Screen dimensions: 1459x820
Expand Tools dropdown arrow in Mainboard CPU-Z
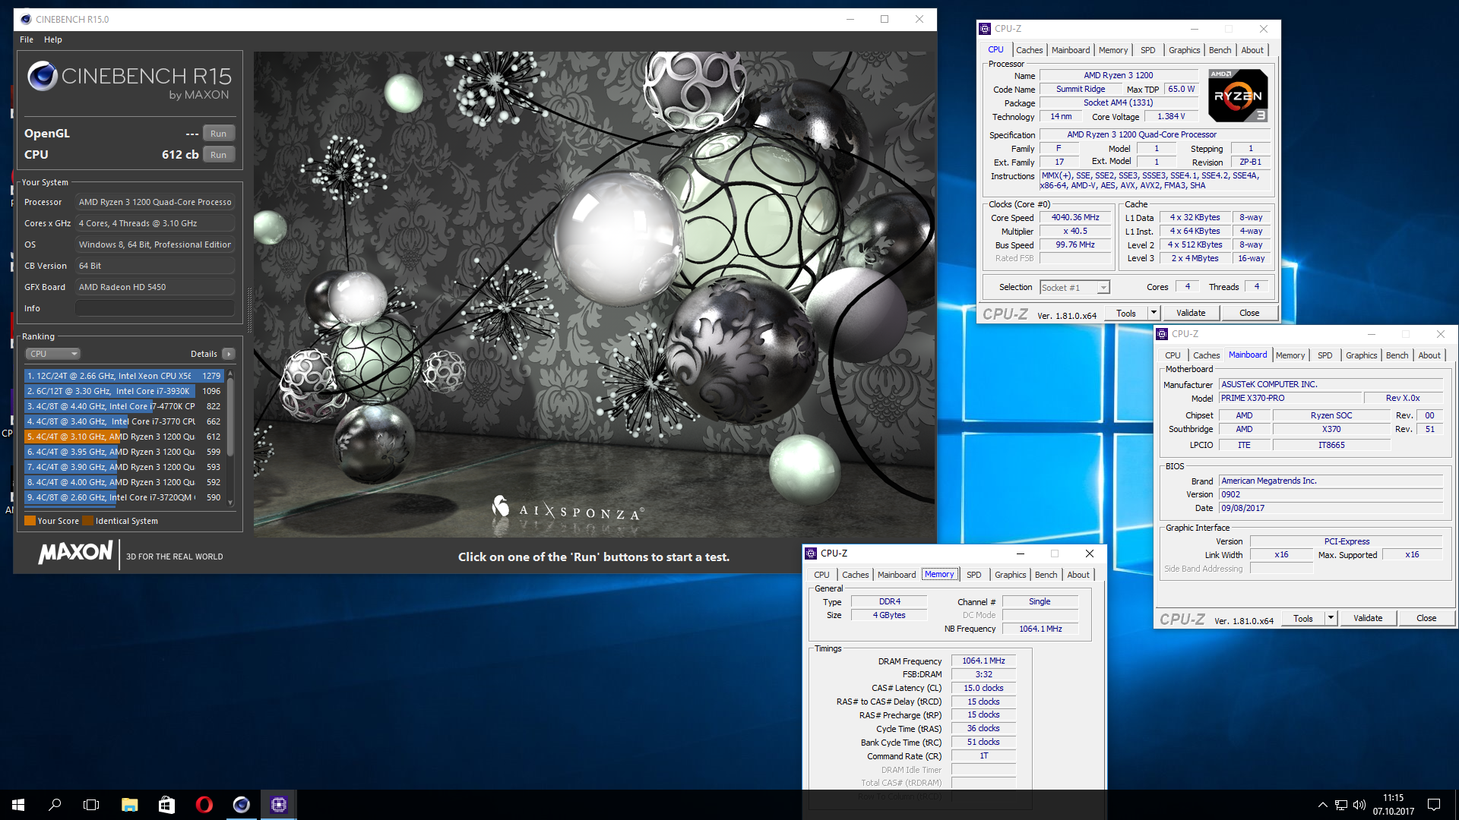click(x=1331, y=618)
